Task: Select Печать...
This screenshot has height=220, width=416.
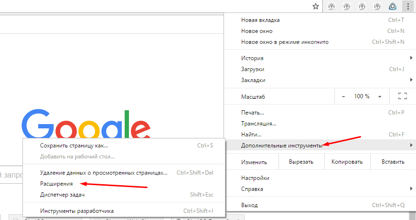Action: point(320,113)
